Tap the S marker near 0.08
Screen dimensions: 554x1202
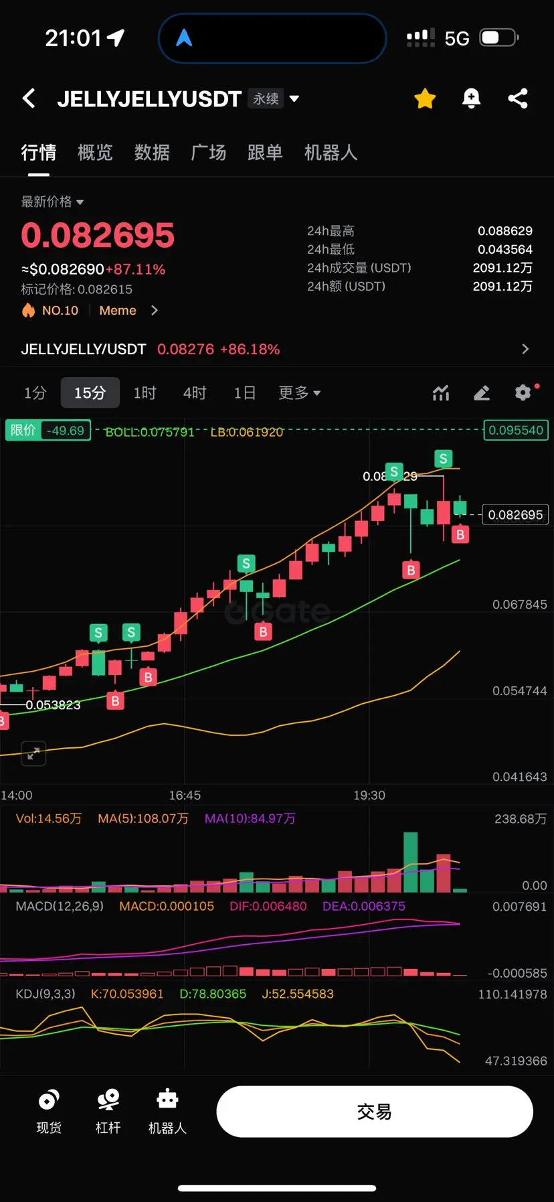pos(394,471)
